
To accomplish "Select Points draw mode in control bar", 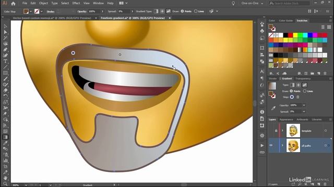I will pos(182,11).
